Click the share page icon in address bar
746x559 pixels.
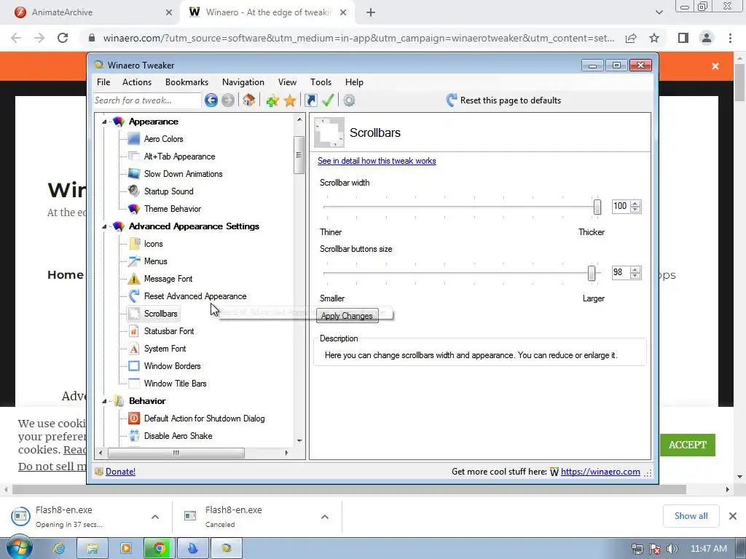[631, 38]
